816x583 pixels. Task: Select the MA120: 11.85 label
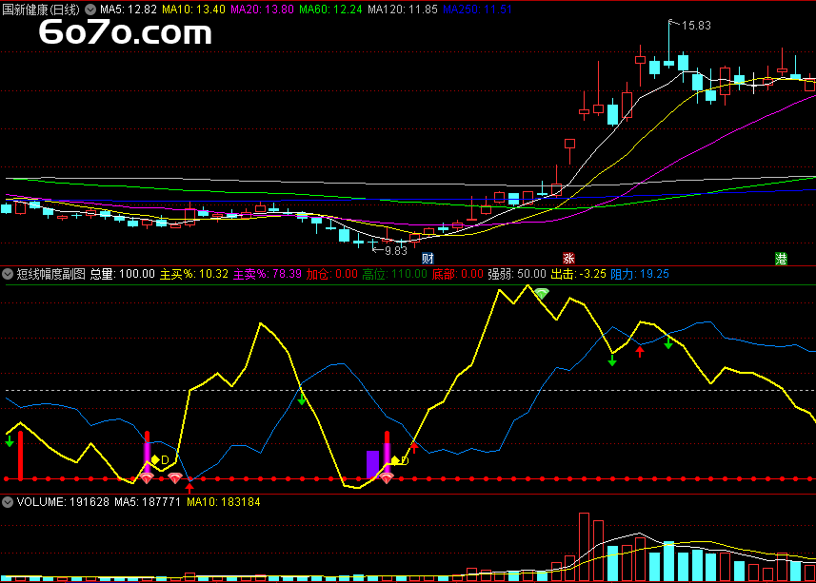[402, 10]
